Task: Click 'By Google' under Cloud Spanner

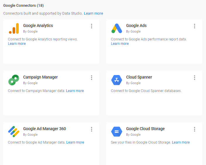Action: [x=133, y=83]
